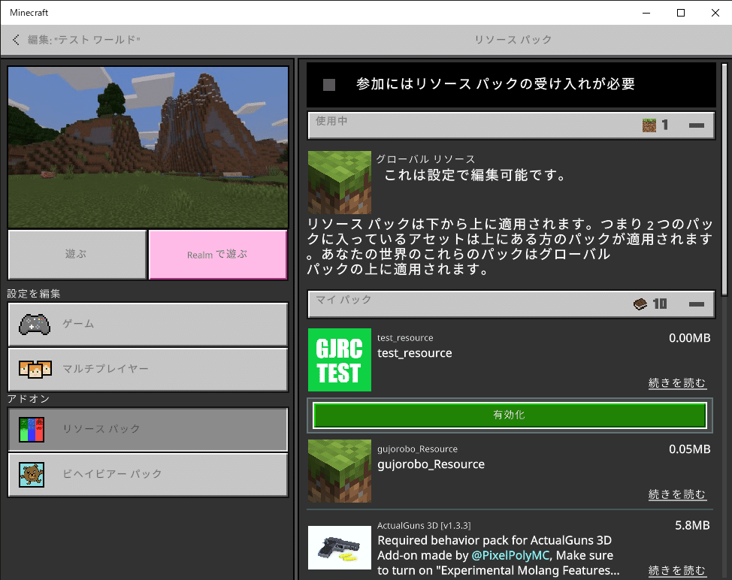The width and height of the screenshot is (732, 580).
Task: Select the GJRC TEST pack thumbnail
Action: pyautogui.click(x=340, y=360)
